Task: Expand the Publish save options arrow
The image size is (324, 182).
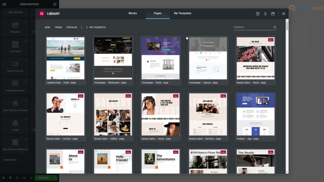Action: tap(54, 178)
